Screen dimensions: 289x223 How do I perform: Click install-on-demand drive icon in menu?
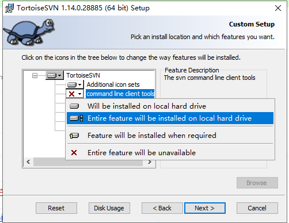74,136
